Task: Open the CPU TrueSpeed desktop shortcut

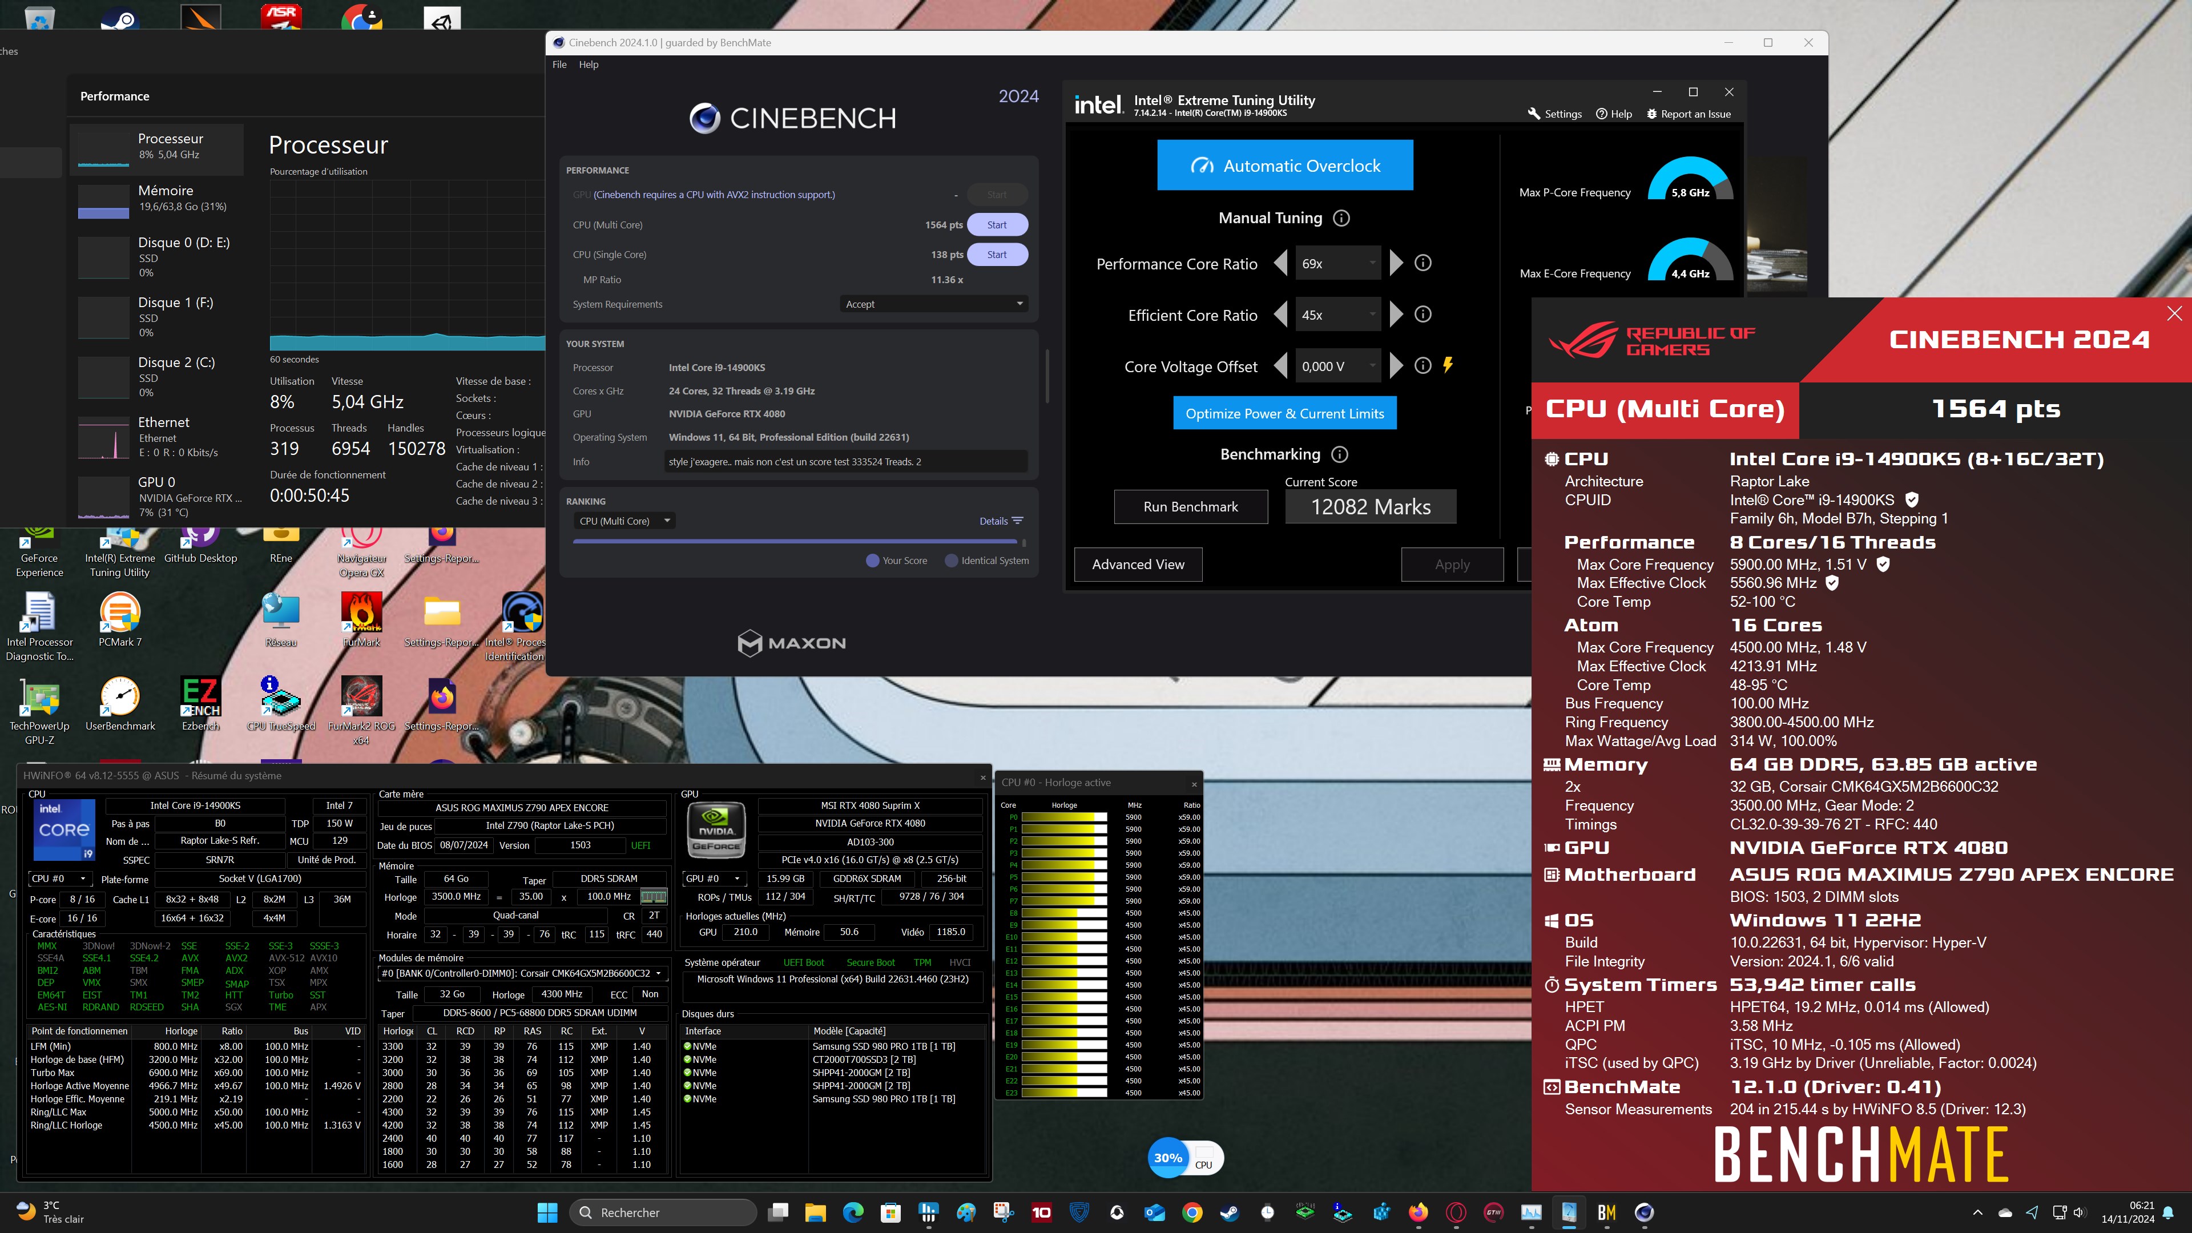Action: pyautogui.click(x=281, y=704)
